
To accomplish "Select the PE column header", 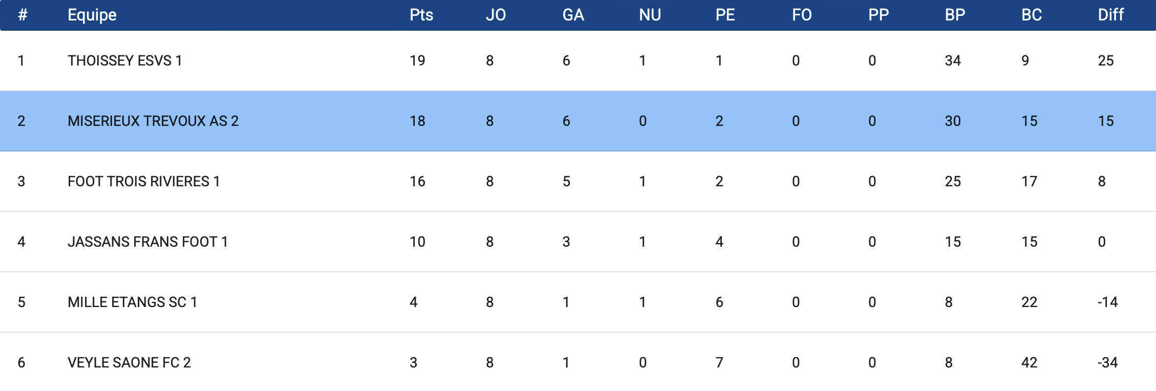I will (x=725, y=15).
